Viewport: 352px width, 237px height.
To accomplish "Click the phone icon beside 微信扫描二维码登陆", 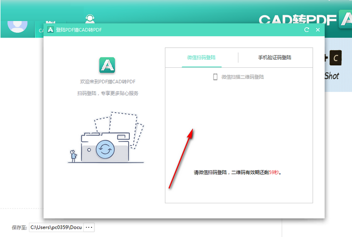I will coord(215,77).
